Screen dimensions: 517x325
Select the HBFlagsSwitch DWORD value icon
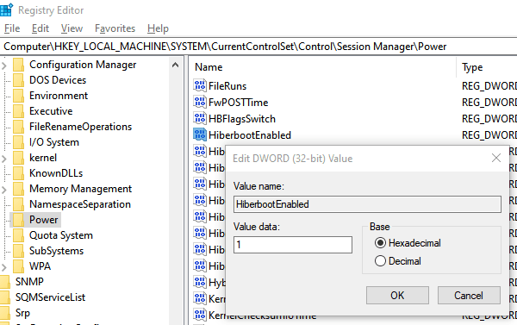coord(200,118)
